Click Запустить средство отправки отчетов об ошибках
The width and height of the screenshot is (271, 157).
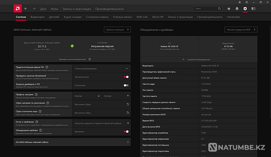[x=98, y=123]
